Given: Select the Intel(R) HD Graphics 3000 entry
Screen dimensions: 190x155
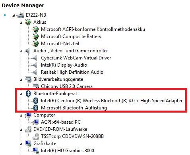Looking at the screenshot, I should click(68, 151).
